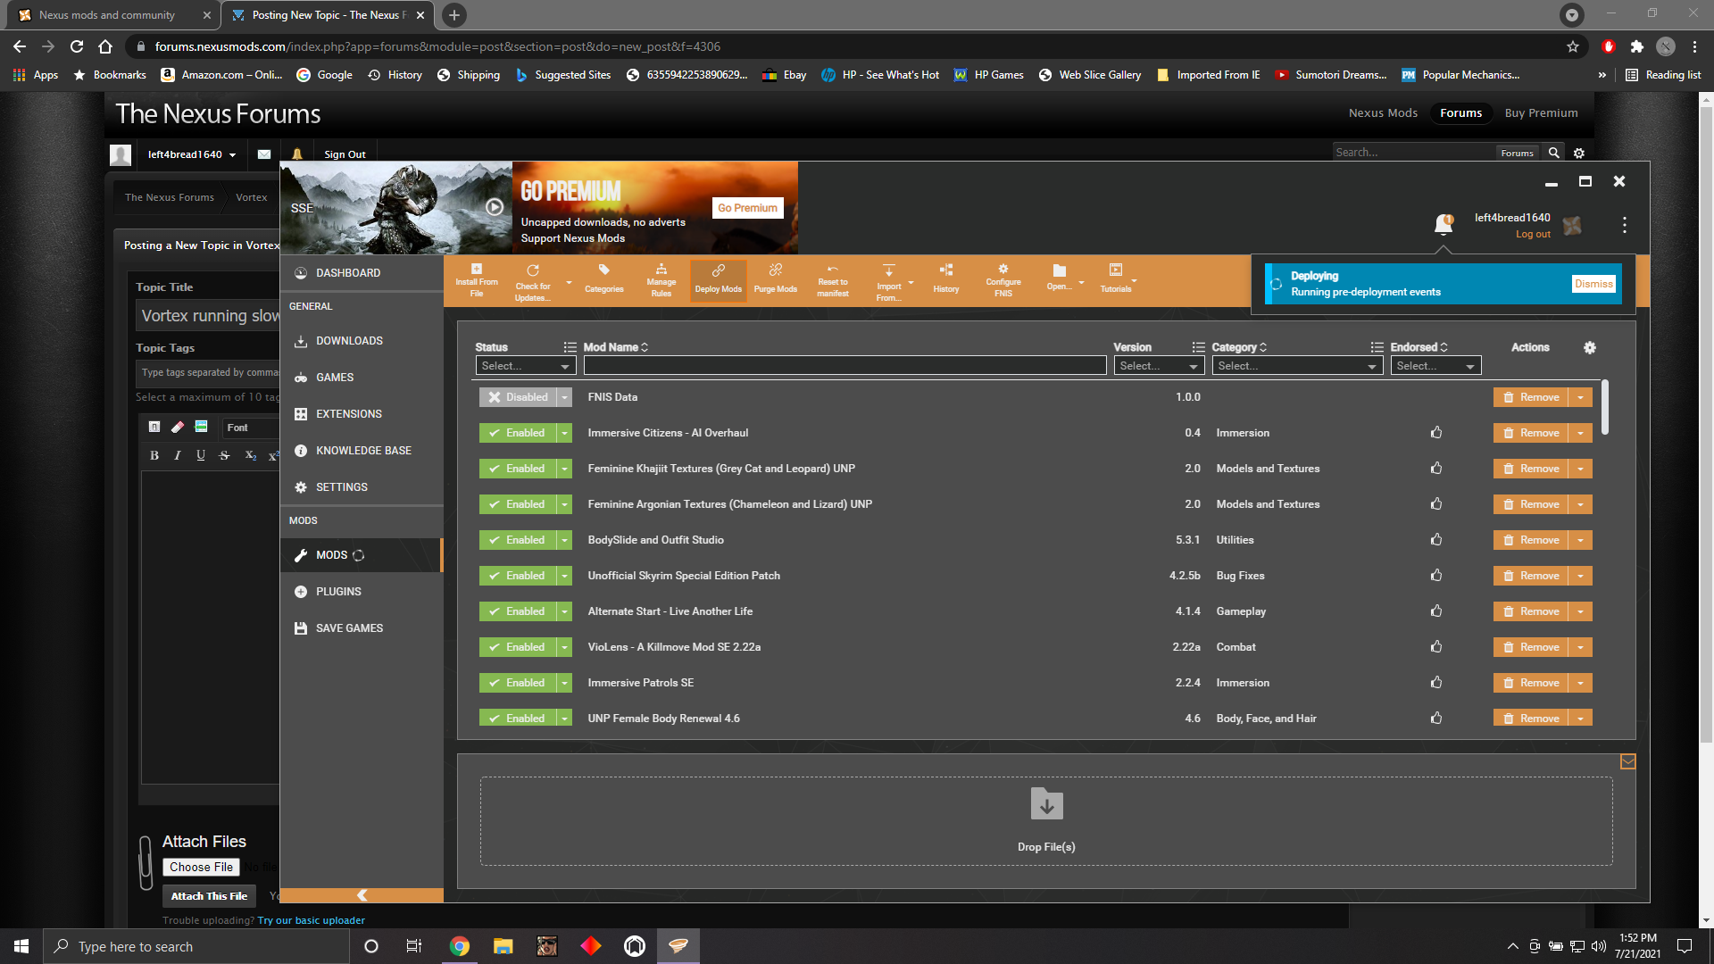Toggle VioLens Killmove Mod Enabled status
Screen dimensions: 1714x964
[x=518, y=647]
